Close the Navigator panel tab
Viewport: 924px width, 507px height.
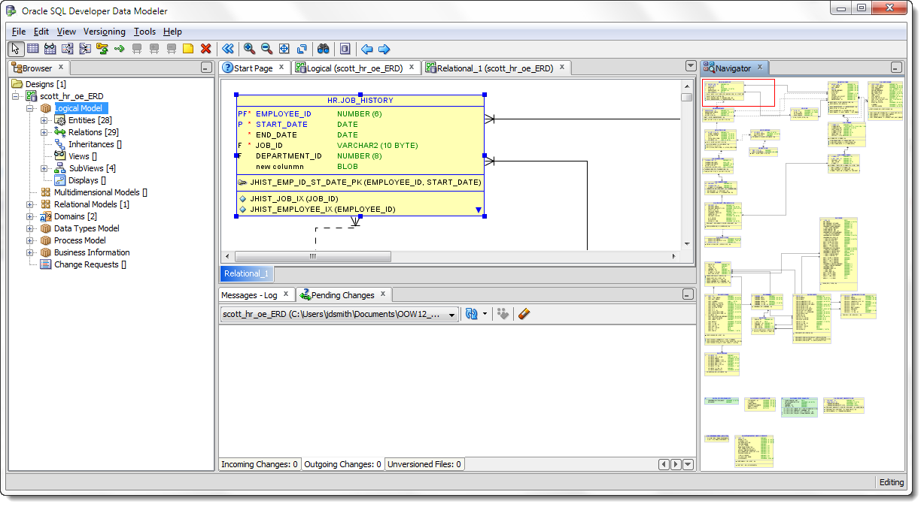point(759,68)
